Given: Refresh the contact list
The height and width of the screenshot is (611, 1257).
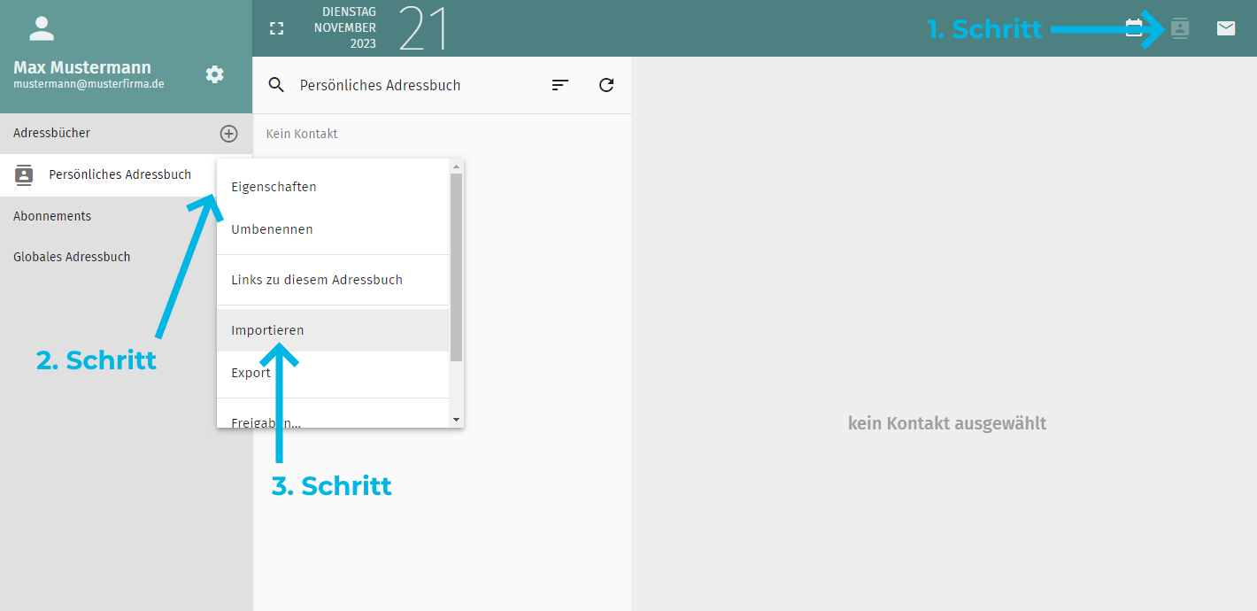Looking at the screenshot, I should coord(606,85).
